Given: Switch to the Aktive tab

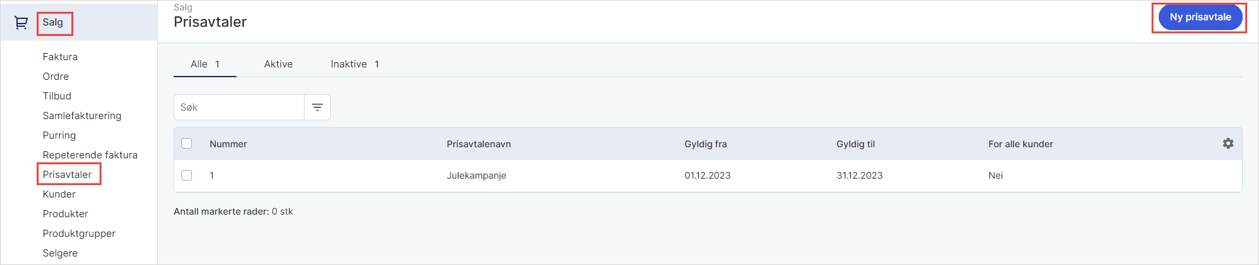Looking at the screenshot, I should point(278,64).
